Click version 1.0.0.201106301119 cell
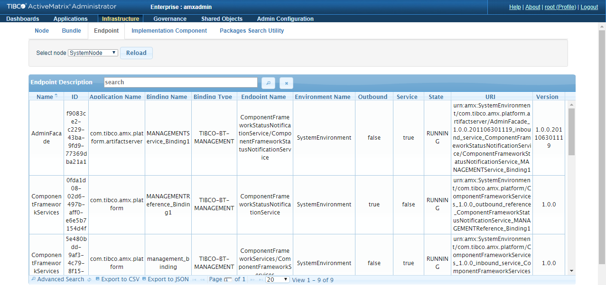606x285 pixels. pyautogui.click(x=549, y=138)
